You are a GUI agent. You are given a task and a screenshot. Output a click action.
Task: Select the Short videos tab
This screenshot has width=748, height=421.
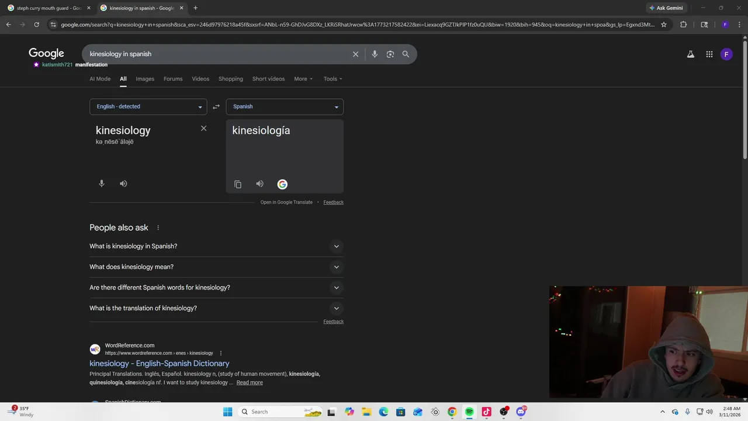pos(268,79)
